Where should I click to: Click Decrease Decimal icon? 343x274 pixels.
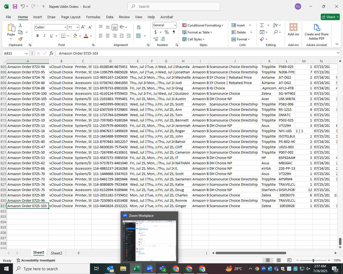(x=163, y=39)
